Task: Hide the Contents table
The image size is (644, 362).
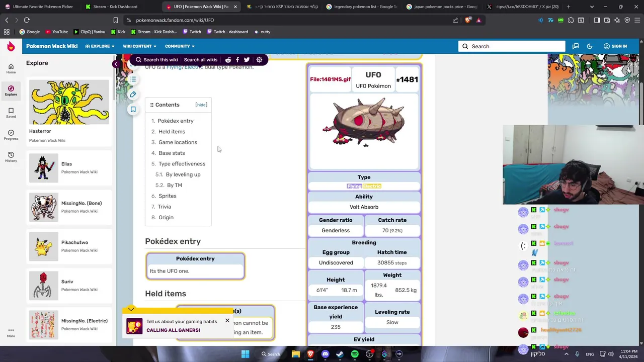Action: (x=201, y=105)
